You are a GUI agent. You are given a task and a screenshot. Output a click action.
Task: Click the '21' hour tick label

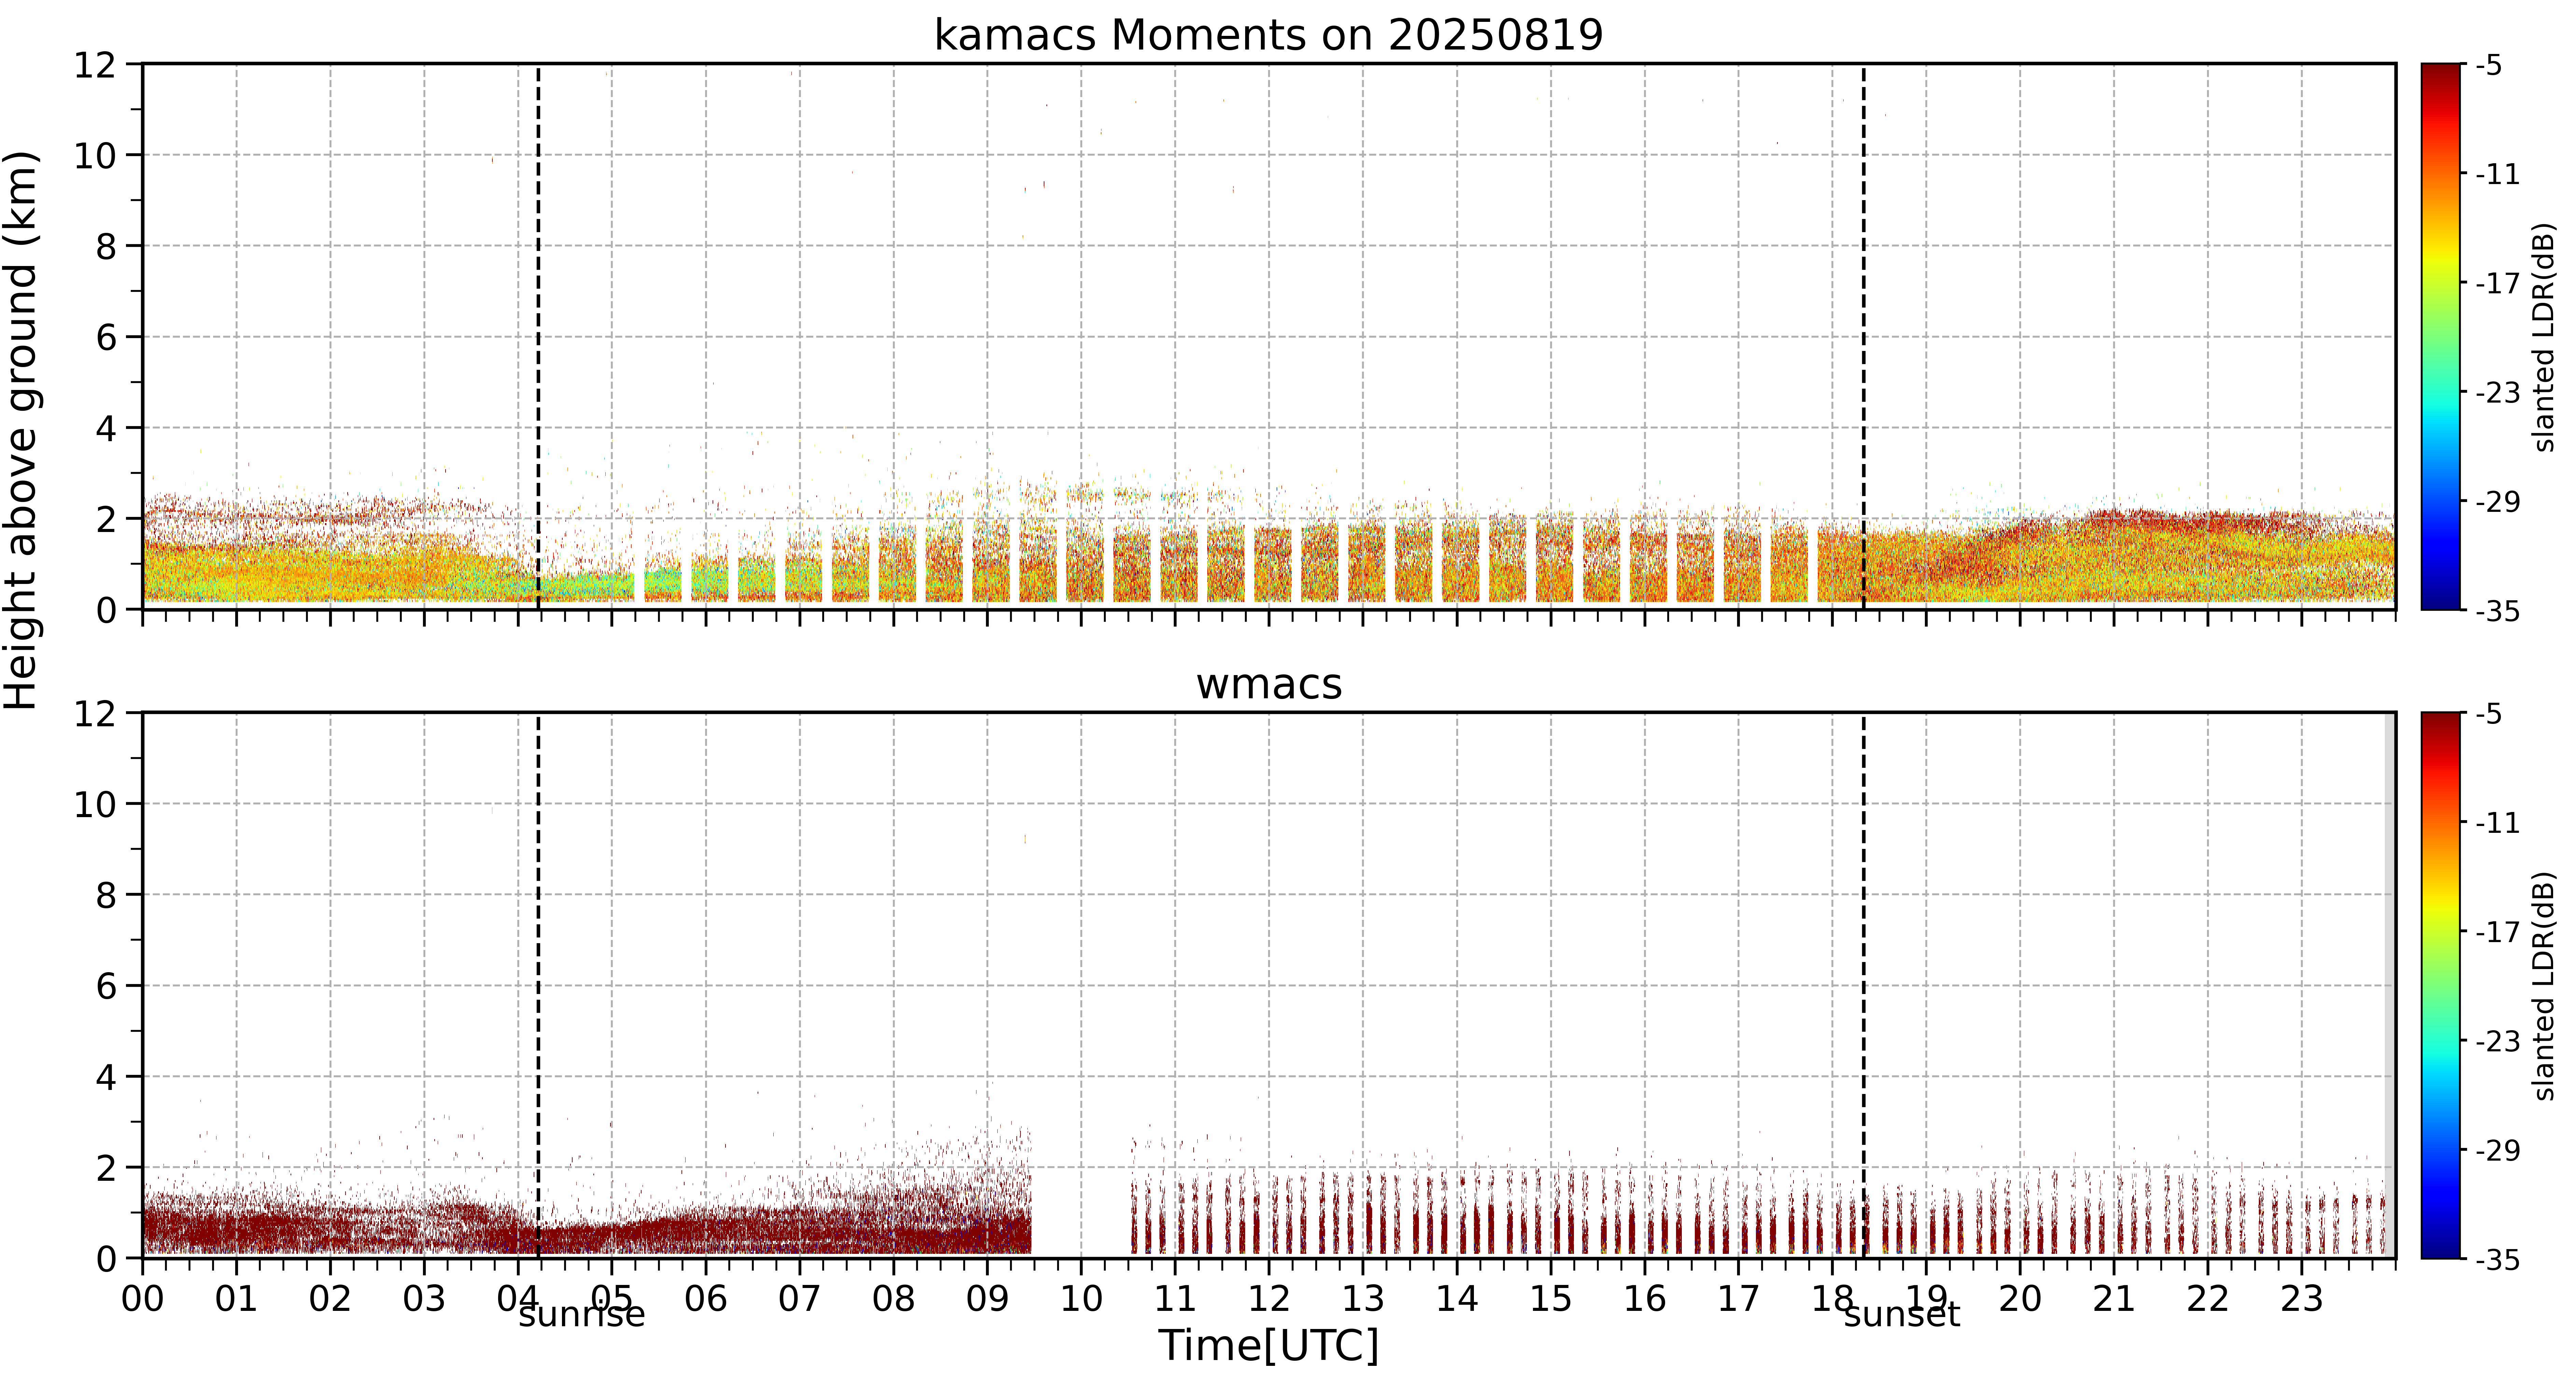point(2114,1299)
